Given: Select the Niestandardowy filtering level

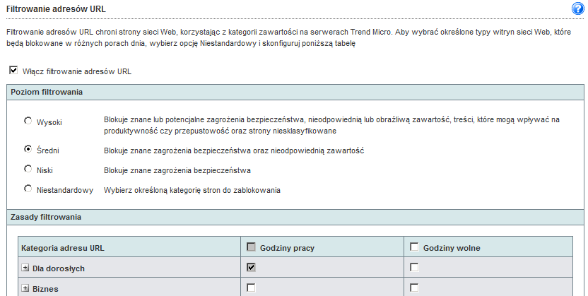Looking at the screenshot, I should 28,189.
